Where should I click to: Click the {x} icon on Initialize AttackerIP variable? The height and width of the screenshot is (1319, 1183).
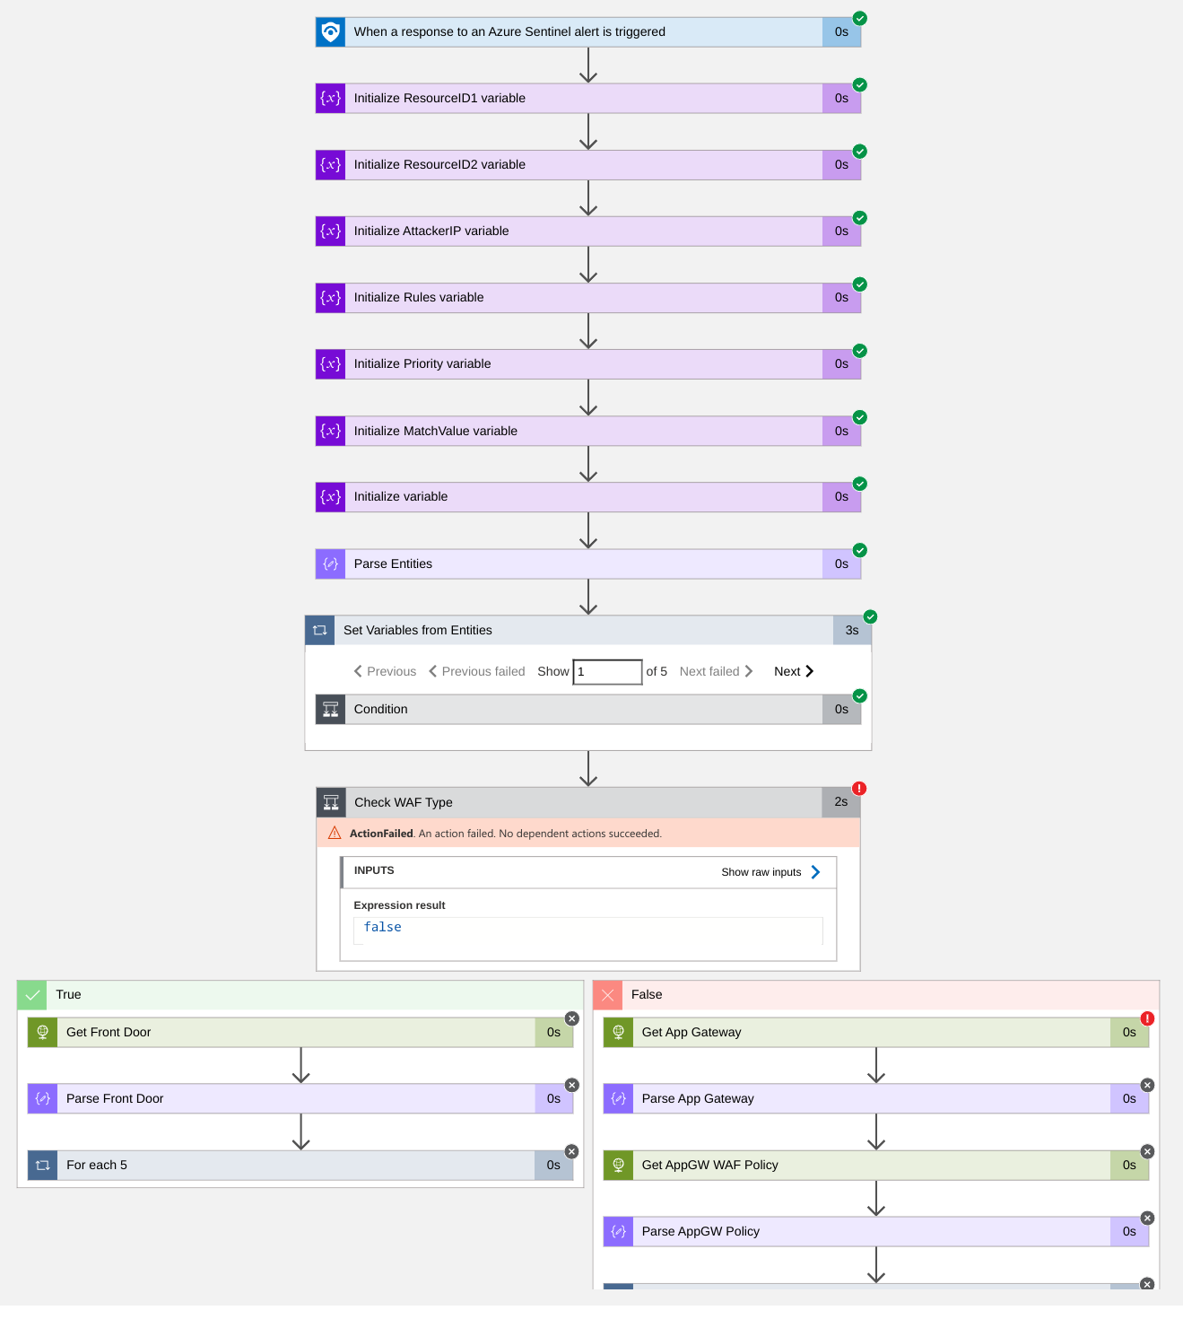tap(330, 231)
